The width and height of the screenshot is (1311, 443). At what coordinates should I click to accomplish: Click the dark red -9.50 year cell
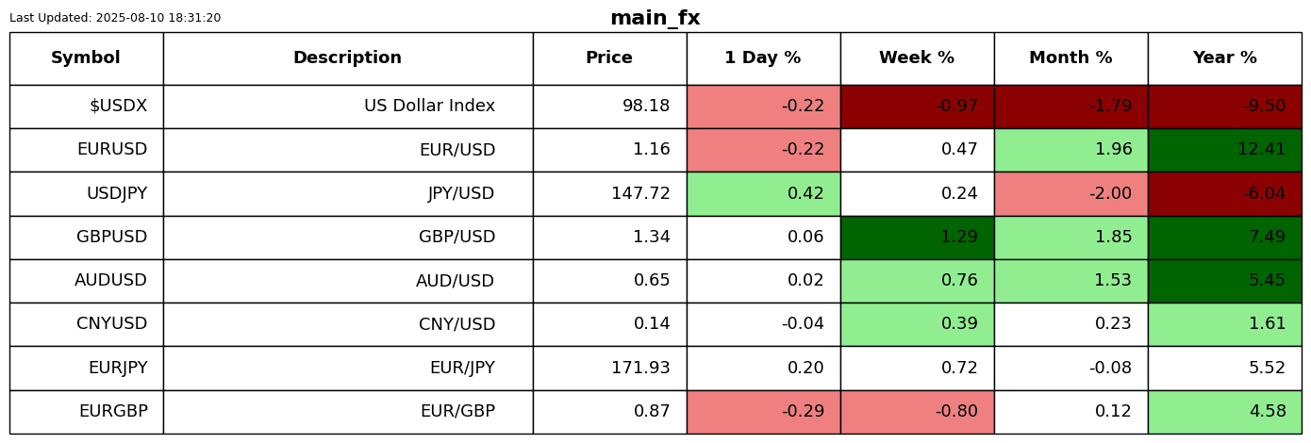pos(1224,107)
